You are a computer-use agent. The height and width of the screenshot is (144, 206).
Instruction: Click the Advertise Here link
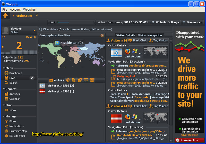(189, 135)
